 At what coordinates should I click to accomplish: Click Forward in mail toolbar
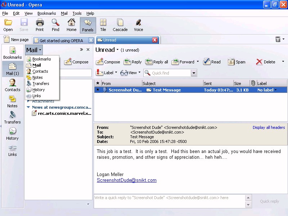[183, 62]
